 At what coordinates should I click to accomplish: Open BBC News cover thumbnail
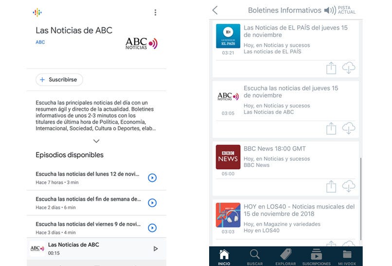tap(228, 157)
